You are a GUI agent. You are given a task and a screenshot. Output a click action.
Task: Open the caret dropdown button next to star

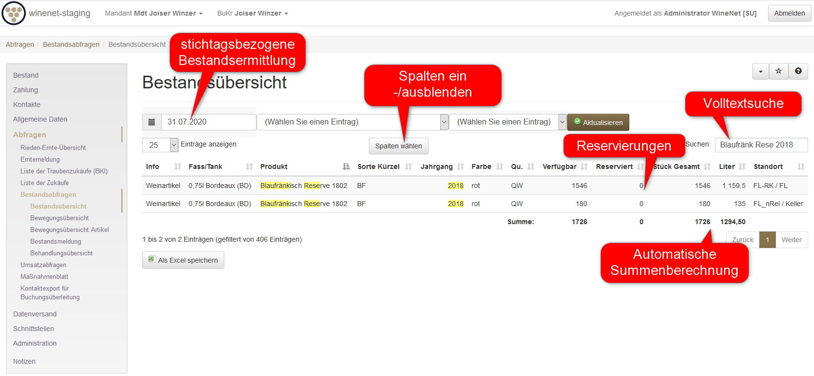760,71
